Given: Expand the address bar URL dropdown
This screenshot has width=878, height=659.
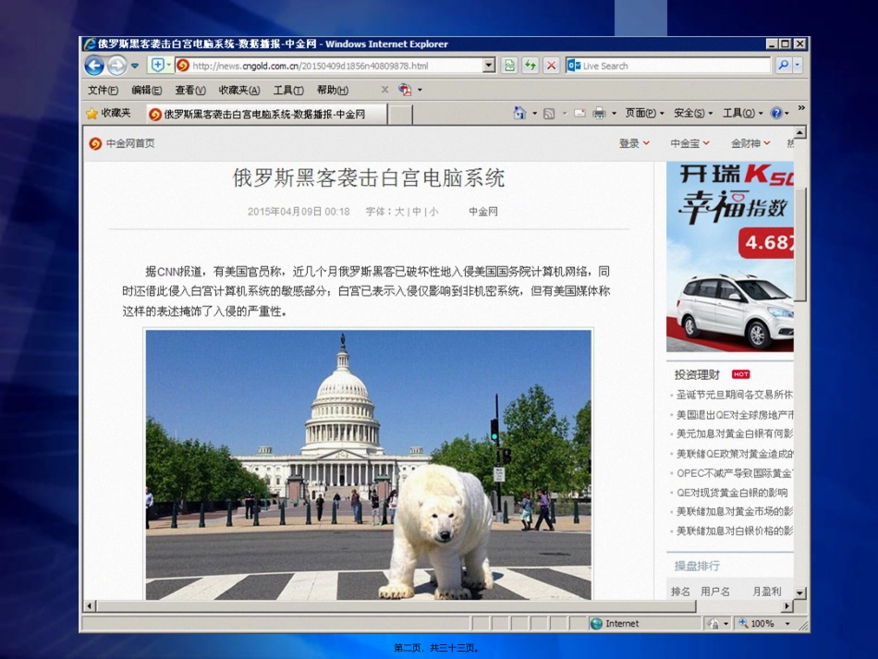Looking at the screenshot, I should click(489, 66).
